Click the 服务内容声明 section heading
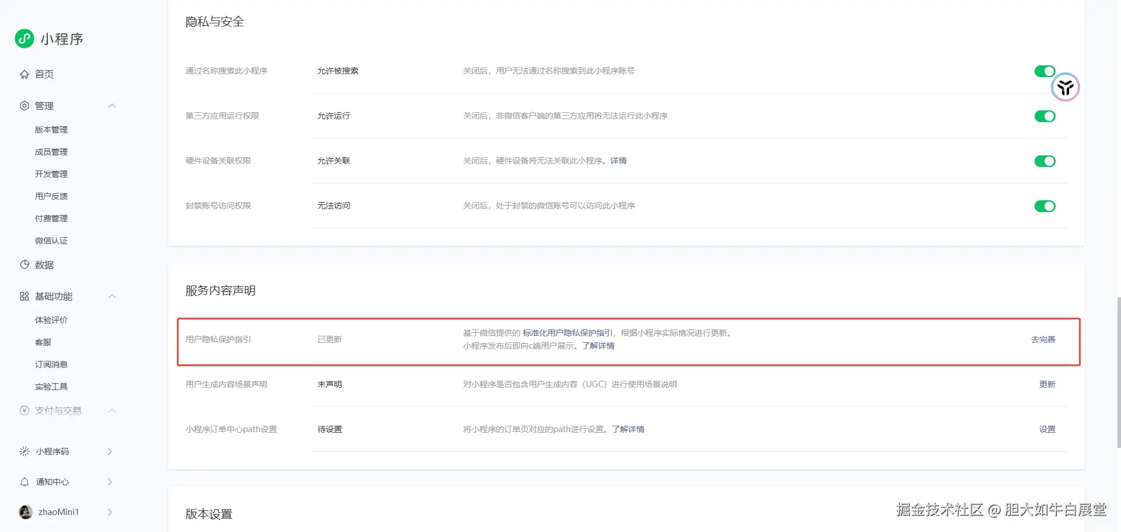The height and width of the screenshot is (532, 1121). click(x=221, y=290)
